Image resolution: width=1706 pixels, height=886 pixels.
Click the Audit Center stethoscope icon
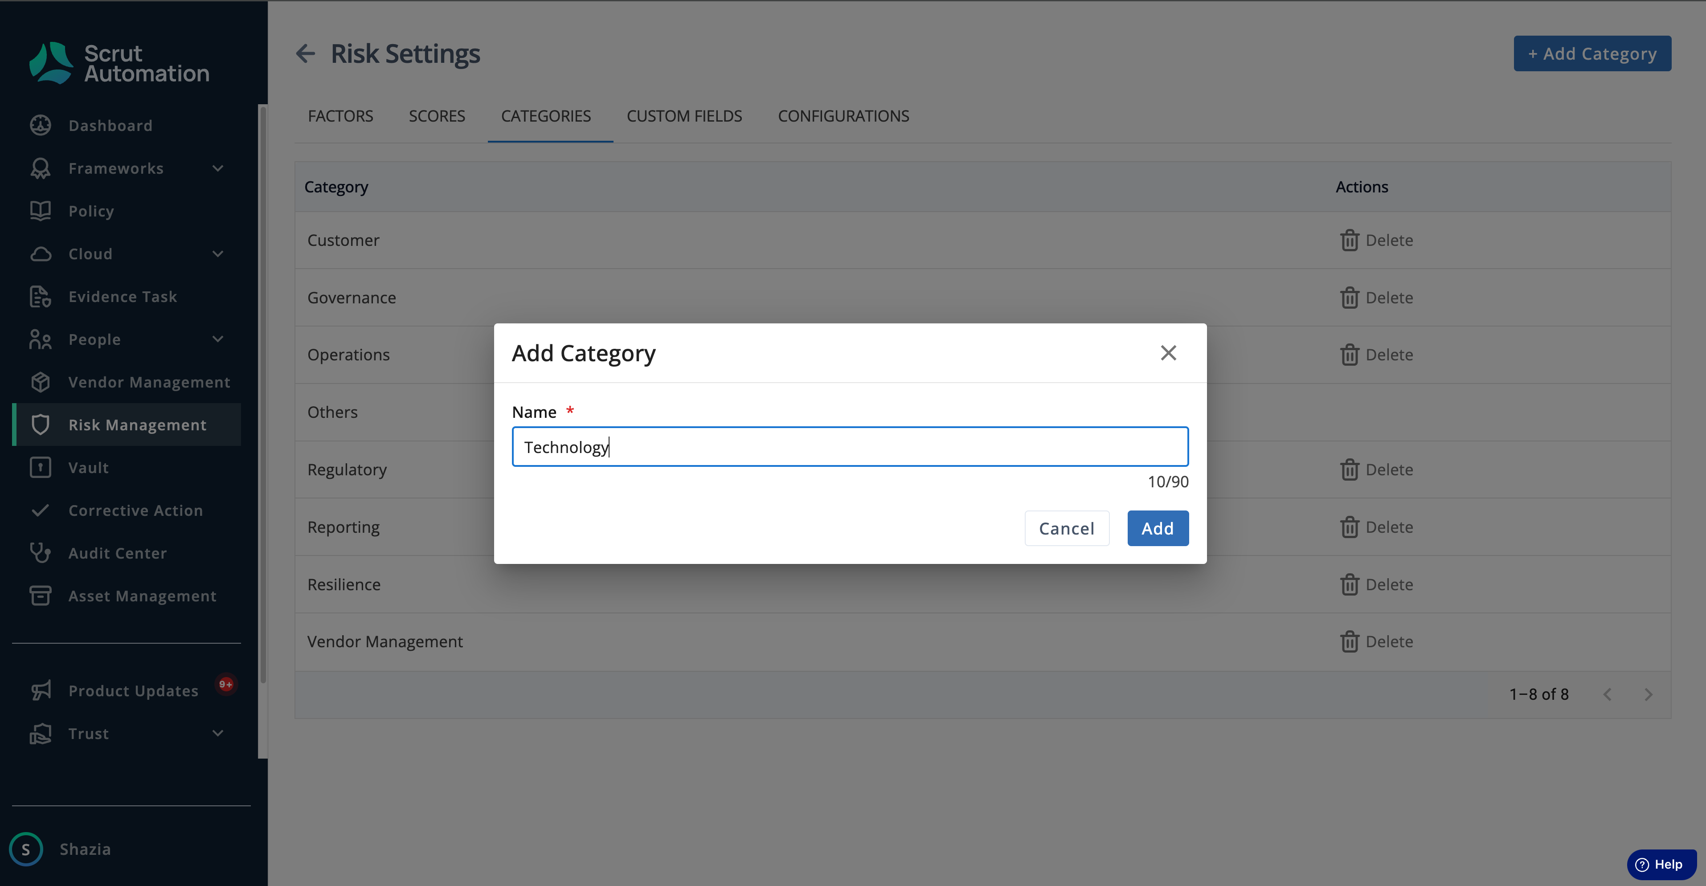click(x=41, y=553)
